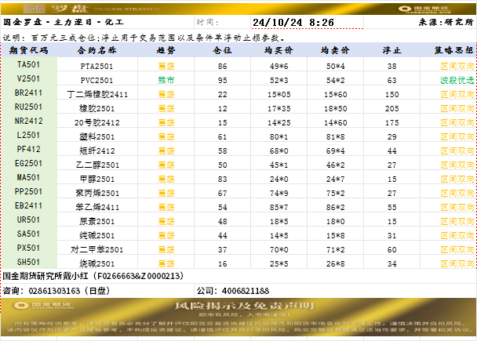
Task: Select the UR501 code cell
Action: point(28,219)
